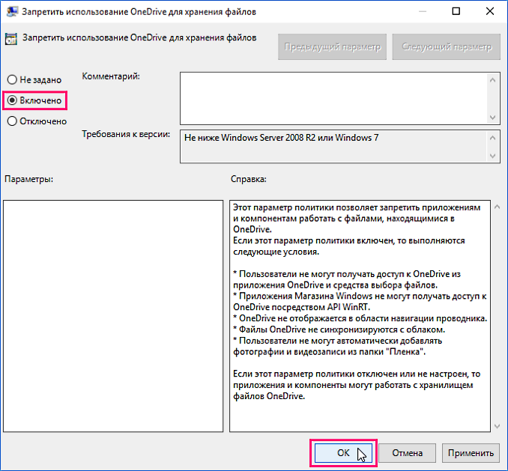Click the 'Справка:' label
Image resolution: width=508 pixels, height=471 pixels.
pos(249,179)
